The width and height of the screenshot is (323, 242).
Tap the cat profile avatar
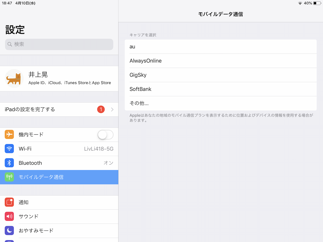[14, 78]
